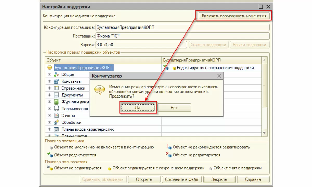Click the yellow root configuration icon
Viewport: 312px width, 187px height.
pyautogui.click(x=50, y=67)
